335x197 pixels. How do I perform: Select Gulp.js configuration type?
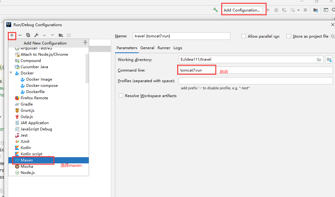coord(48,117)
